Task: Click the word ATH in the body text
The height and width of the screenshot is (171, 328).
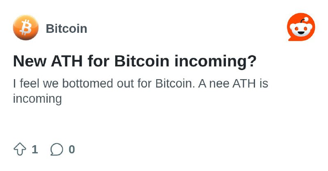Action: point(244,83)
